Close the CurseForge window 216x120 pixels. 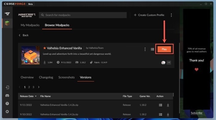[x=211, y=4]
